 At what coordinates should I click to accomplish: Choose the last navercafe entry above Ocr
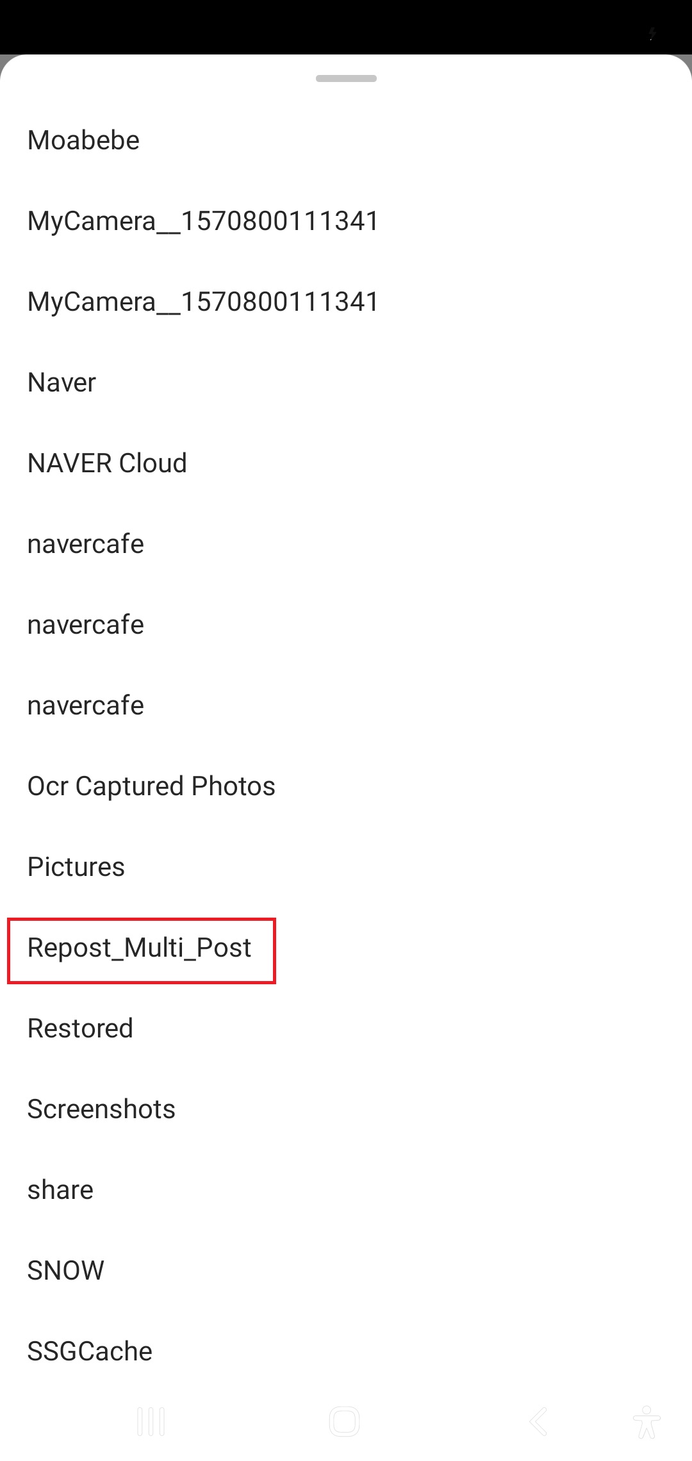[x=346, y=706]
